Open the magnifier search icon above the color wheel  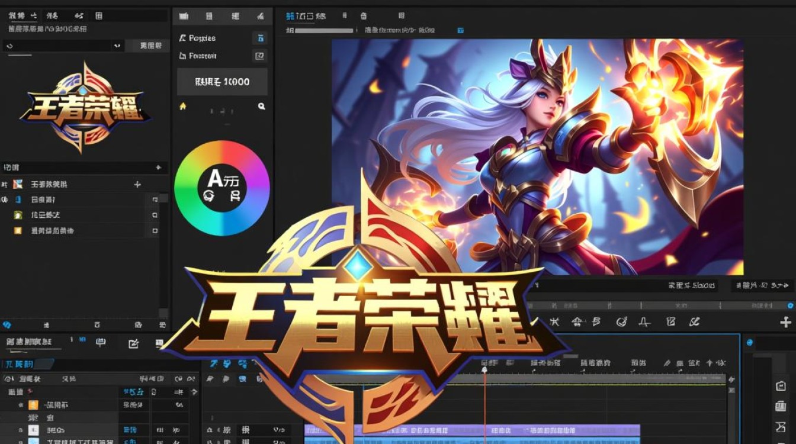tap(261, 106)
